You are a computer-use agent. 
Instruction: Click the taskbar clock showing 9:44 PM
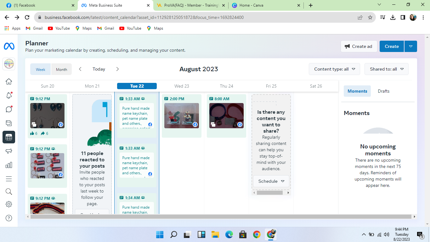402,234
